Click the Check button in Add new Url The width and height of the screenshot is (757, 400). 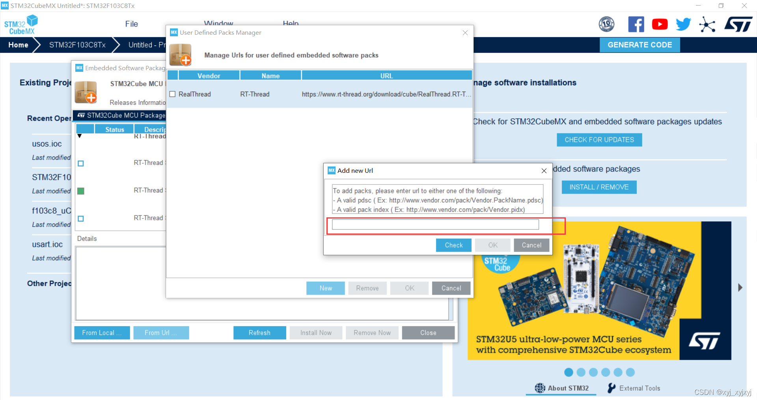[x=453, y=245]
